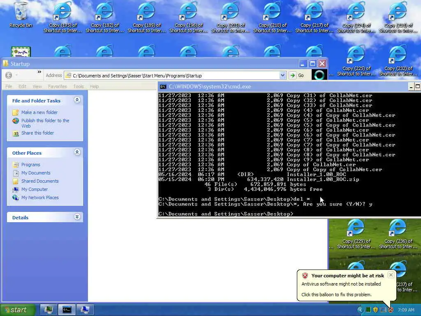
Task: Click Publish this folder to the Web
Action: click(45, 123)
